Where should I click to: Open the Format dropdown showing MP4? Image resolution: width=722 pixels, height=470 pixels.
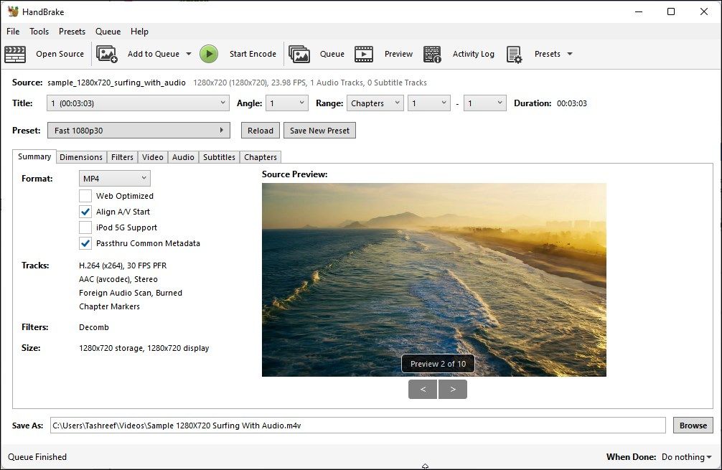coord(114,177)
